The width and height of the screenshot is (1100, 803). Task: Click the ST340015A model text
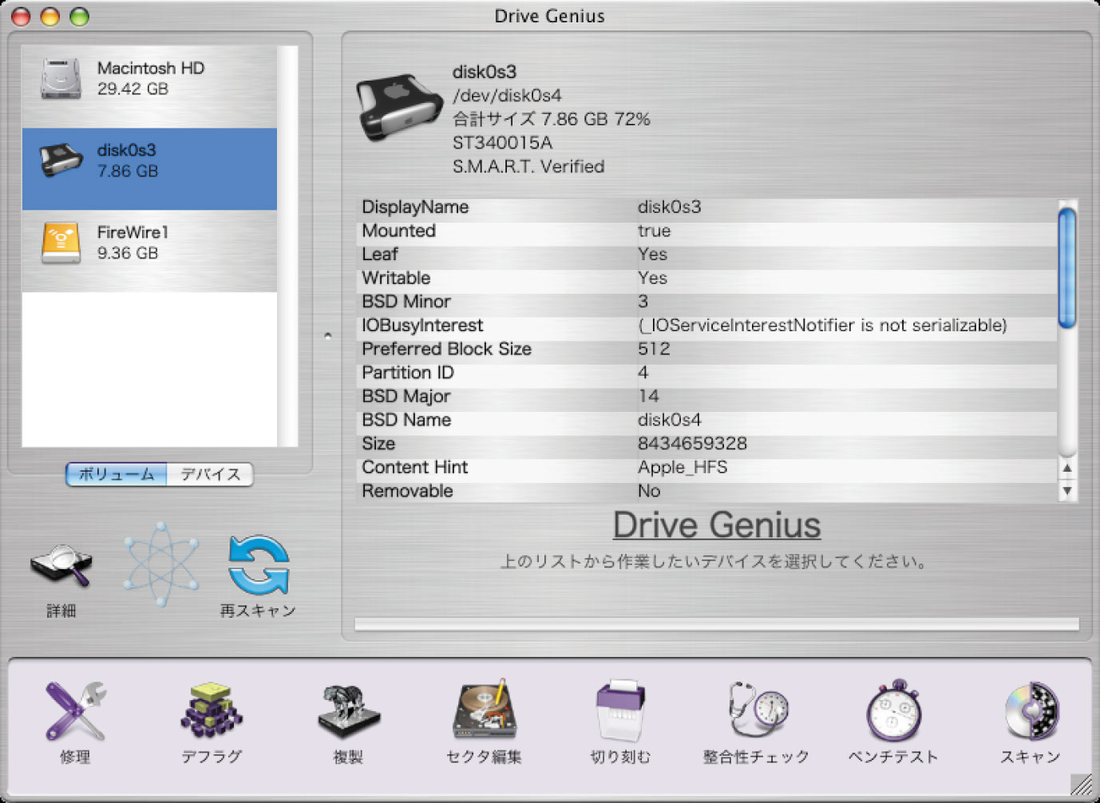pos(502,143)
